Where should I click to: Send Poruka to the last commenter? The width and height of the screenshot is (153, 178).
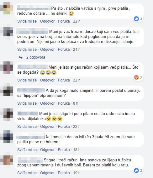pyautogui.click(x=64, y=173)
